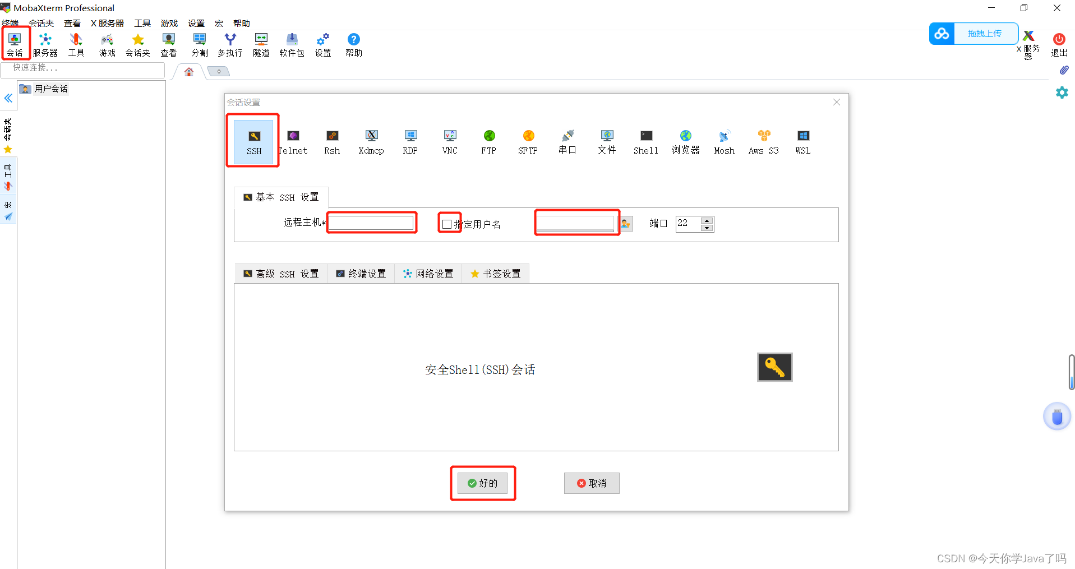The image size is (1075, 569).
Task: Switch to 基本 SSH 设置 tab
Action: 281,197
